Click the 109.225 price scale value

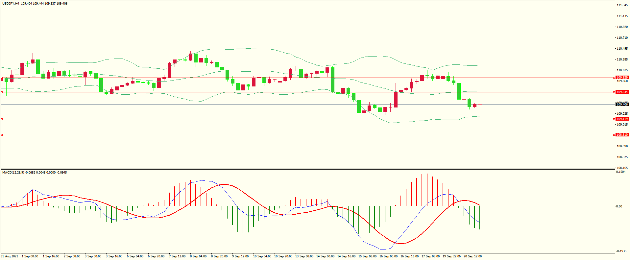pyautogui.click(x=622, y=114)
